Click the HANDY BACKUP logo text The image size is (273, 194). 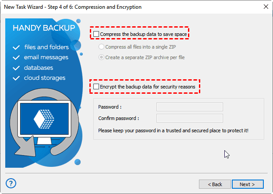[44, 28]
